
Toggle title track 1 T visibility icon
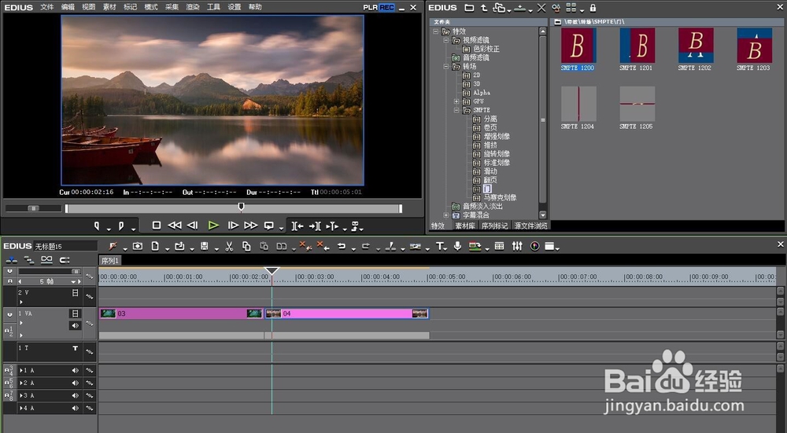click(75, 348)
